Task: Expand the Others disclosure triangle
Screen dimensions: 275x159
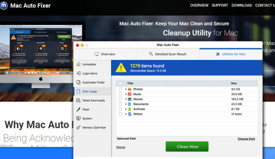Action: [x=126, y=114]
